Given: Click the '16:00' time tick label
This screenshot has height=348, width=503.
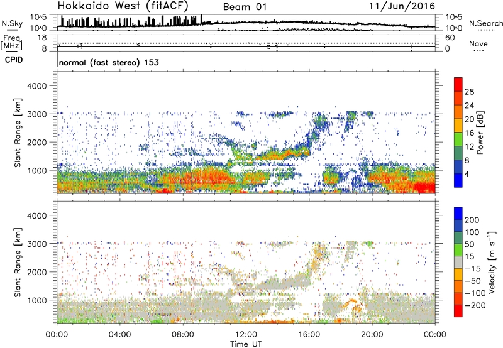Looking at the screenshot, I should (309, 335).
